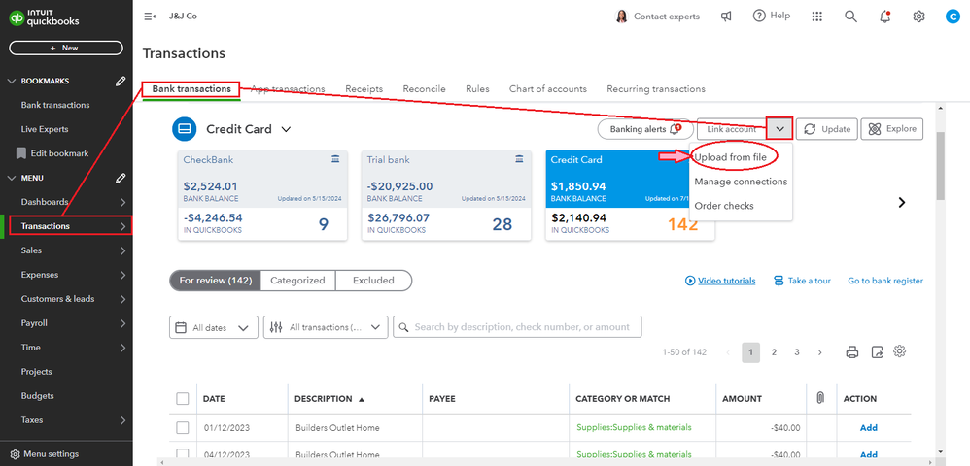Check the first Builders Outlet Home row

[x=183, y=428]
